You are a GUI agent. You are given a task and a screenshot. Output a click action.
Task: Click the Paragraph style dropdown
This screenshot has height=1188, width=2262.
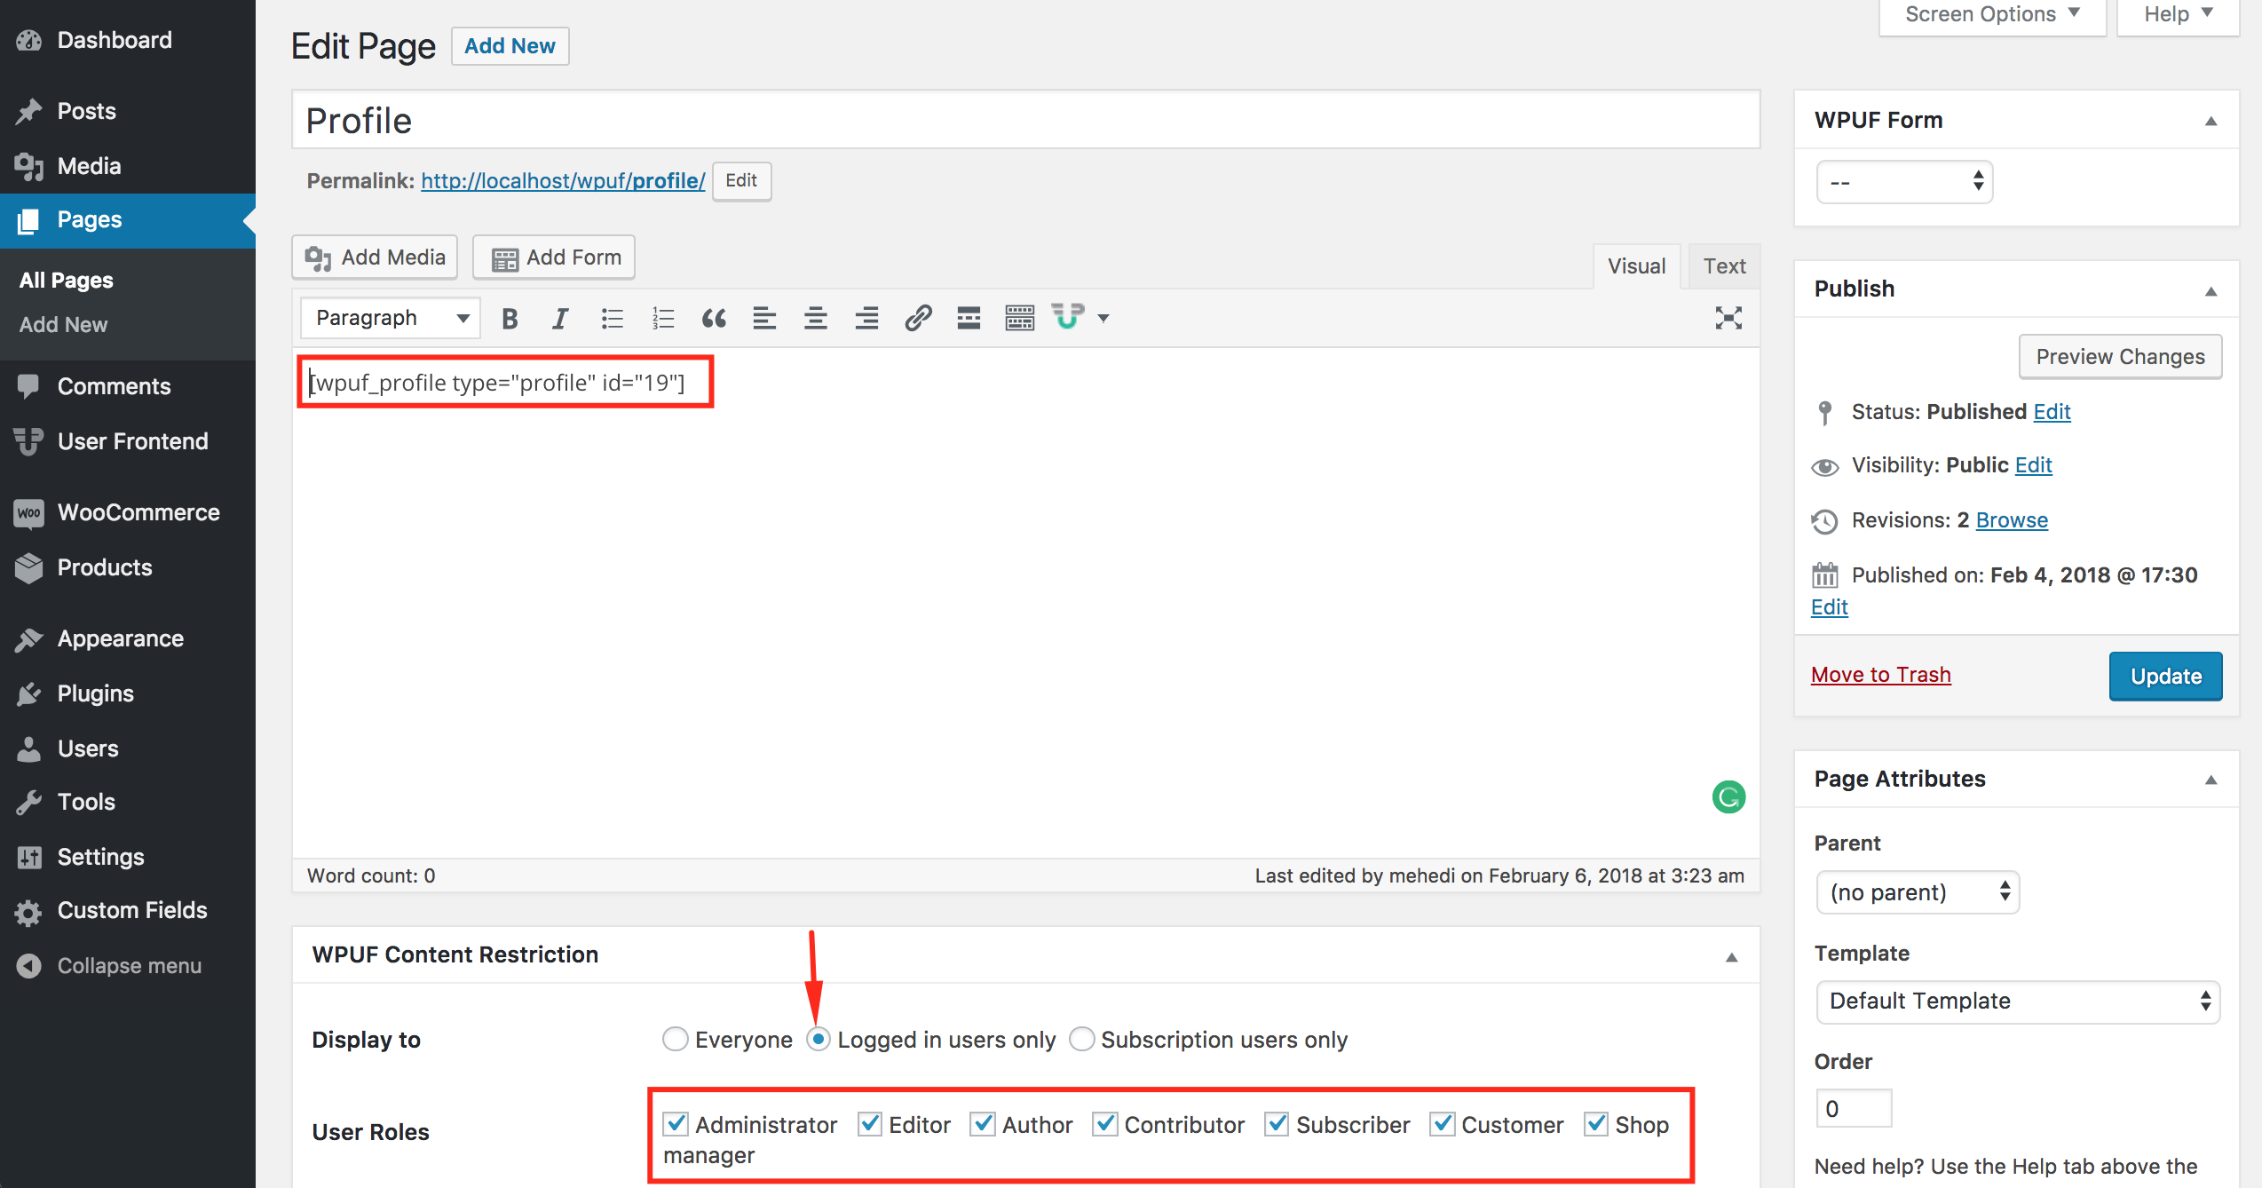387,316
